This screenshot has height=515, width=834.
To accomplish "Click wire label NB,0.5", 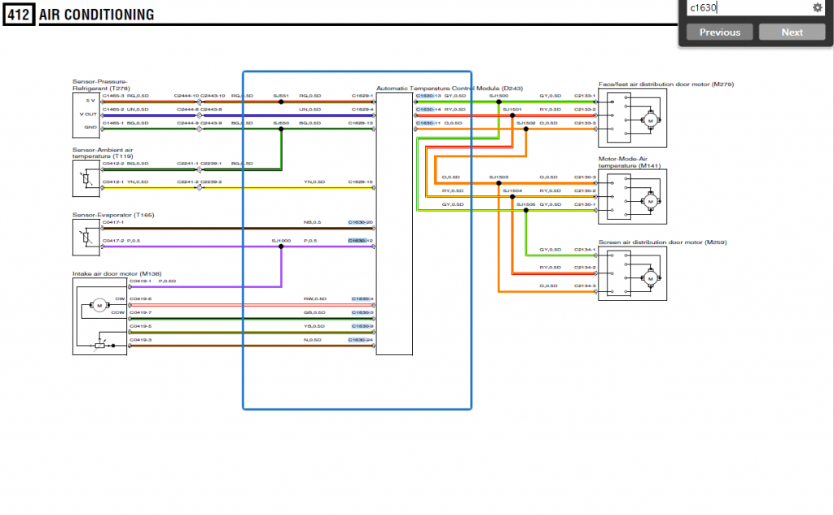I will click(x=312, y=222).
